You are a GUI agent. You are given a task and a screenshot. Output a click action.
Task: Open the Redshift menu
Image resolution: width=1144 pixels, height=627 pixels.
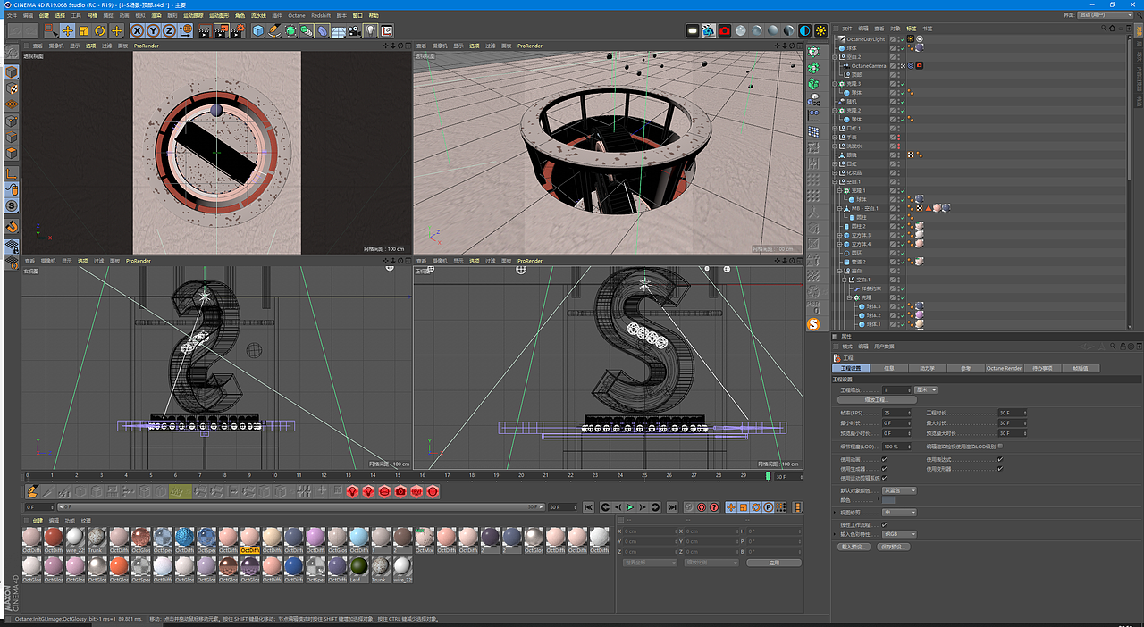pyautogui.click(x=321, y=15)
